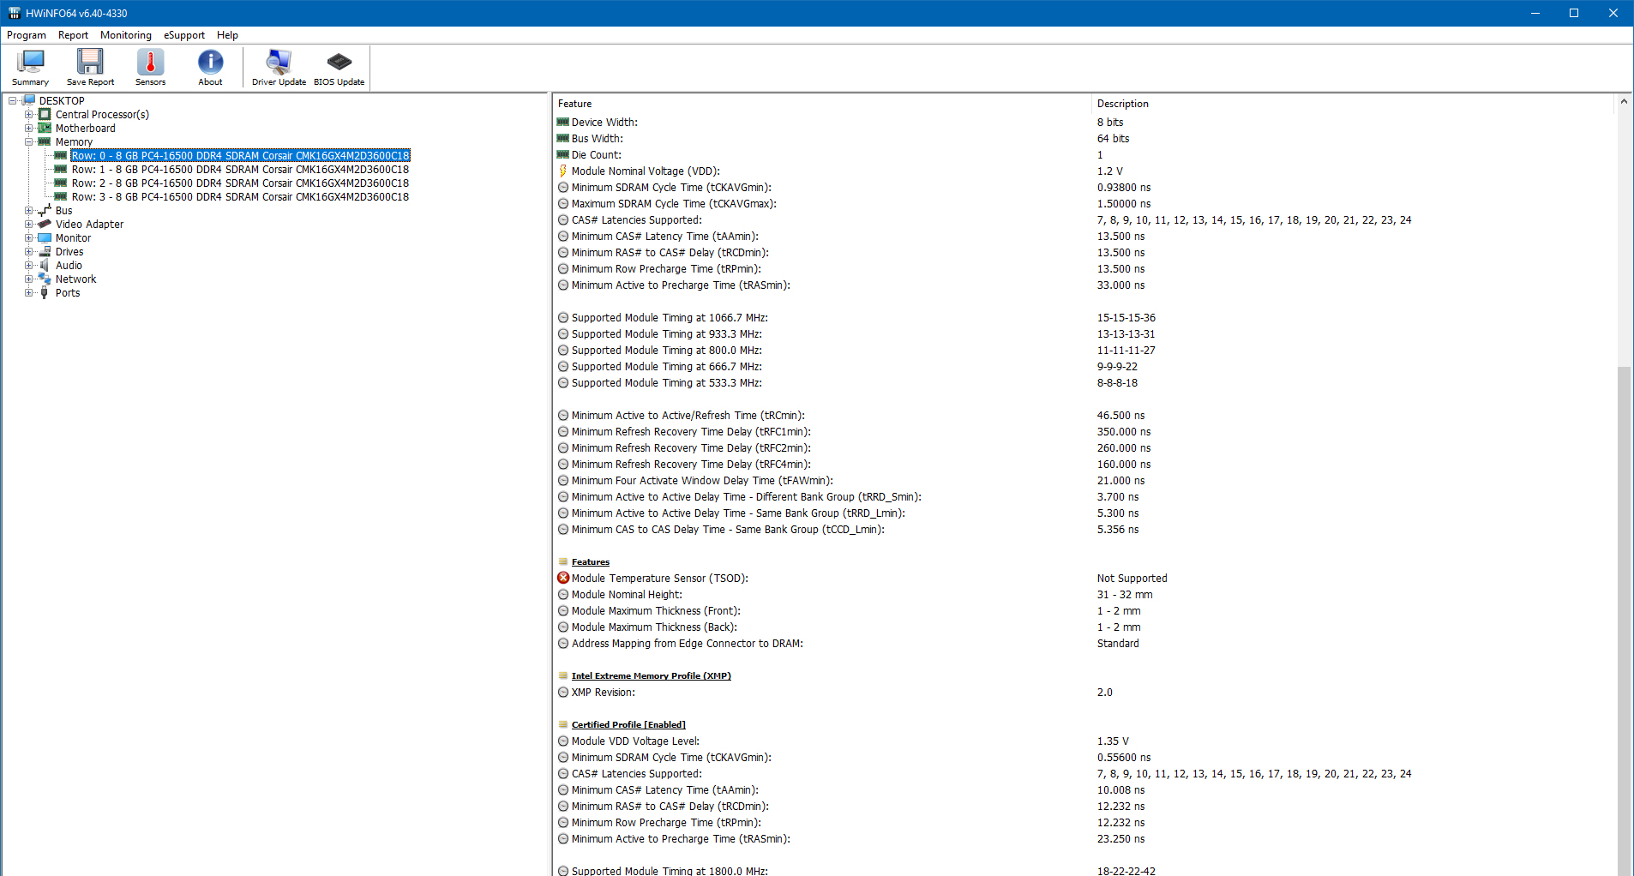This screenshot has height=876, width=1634.
Task: Open the Report menu
Action: tap(73, 35)
